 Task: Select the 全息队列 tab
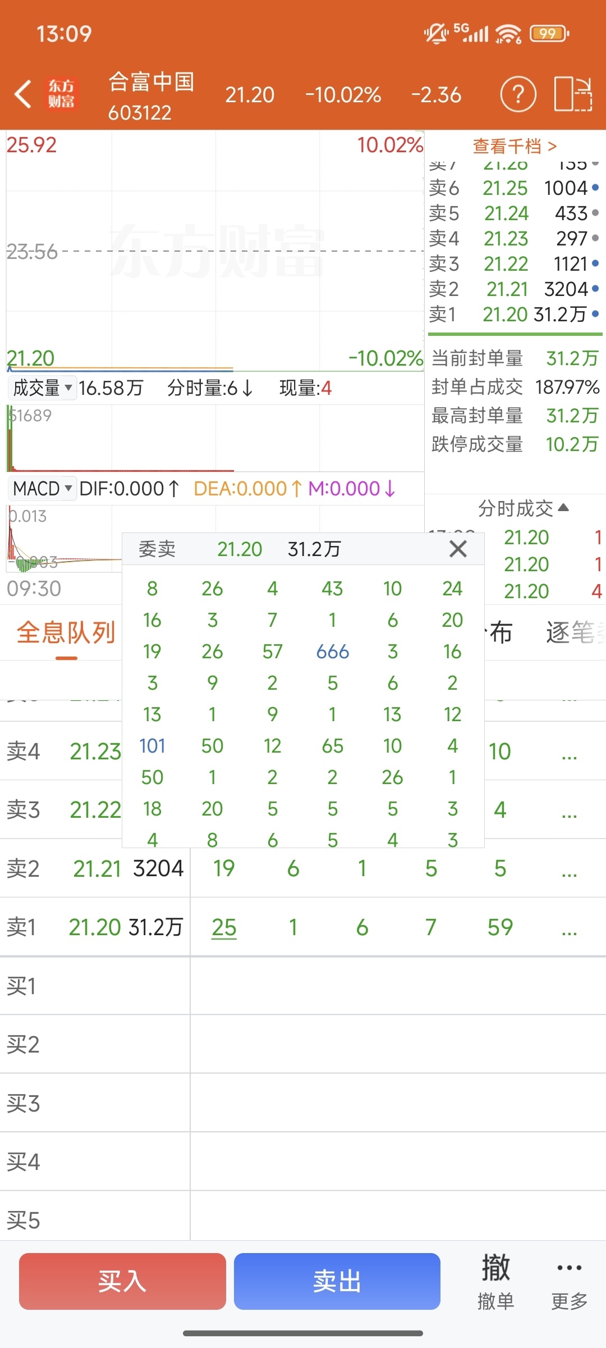66,632
